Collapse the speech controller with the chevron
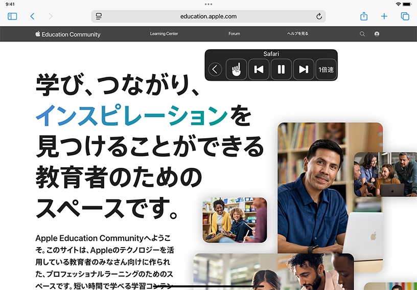417x290 pixels. (215, 70)
